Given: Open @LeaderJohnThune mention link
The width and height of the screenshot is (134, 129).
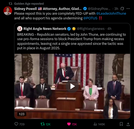Looking at the screenshot, I should pos(111,14).
